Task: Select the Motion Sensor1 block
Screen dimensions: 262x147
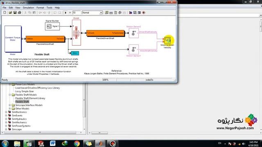Action: coord(133,49)
